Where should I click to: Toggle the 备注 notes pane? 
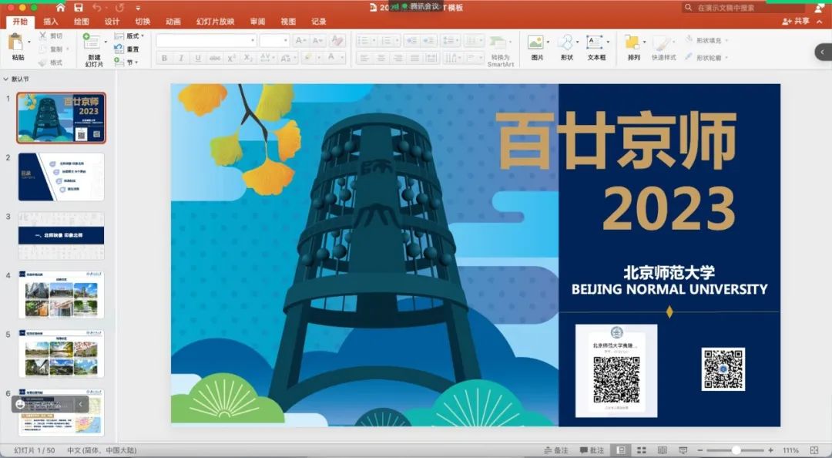pyautogui.click(x=556, y=450)
